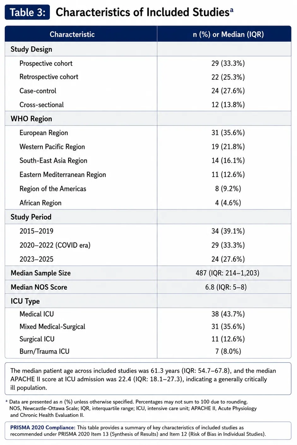
Task: Click the Study Design section row
Action: point(148,49)
